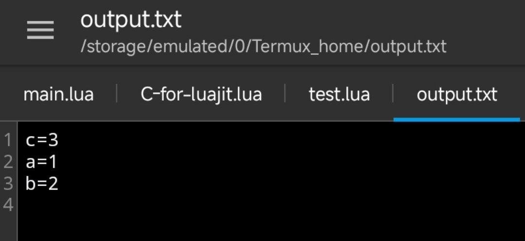Place cursor on the a=1 text
This screenshot has width=525, height=241.
[42, 162]
